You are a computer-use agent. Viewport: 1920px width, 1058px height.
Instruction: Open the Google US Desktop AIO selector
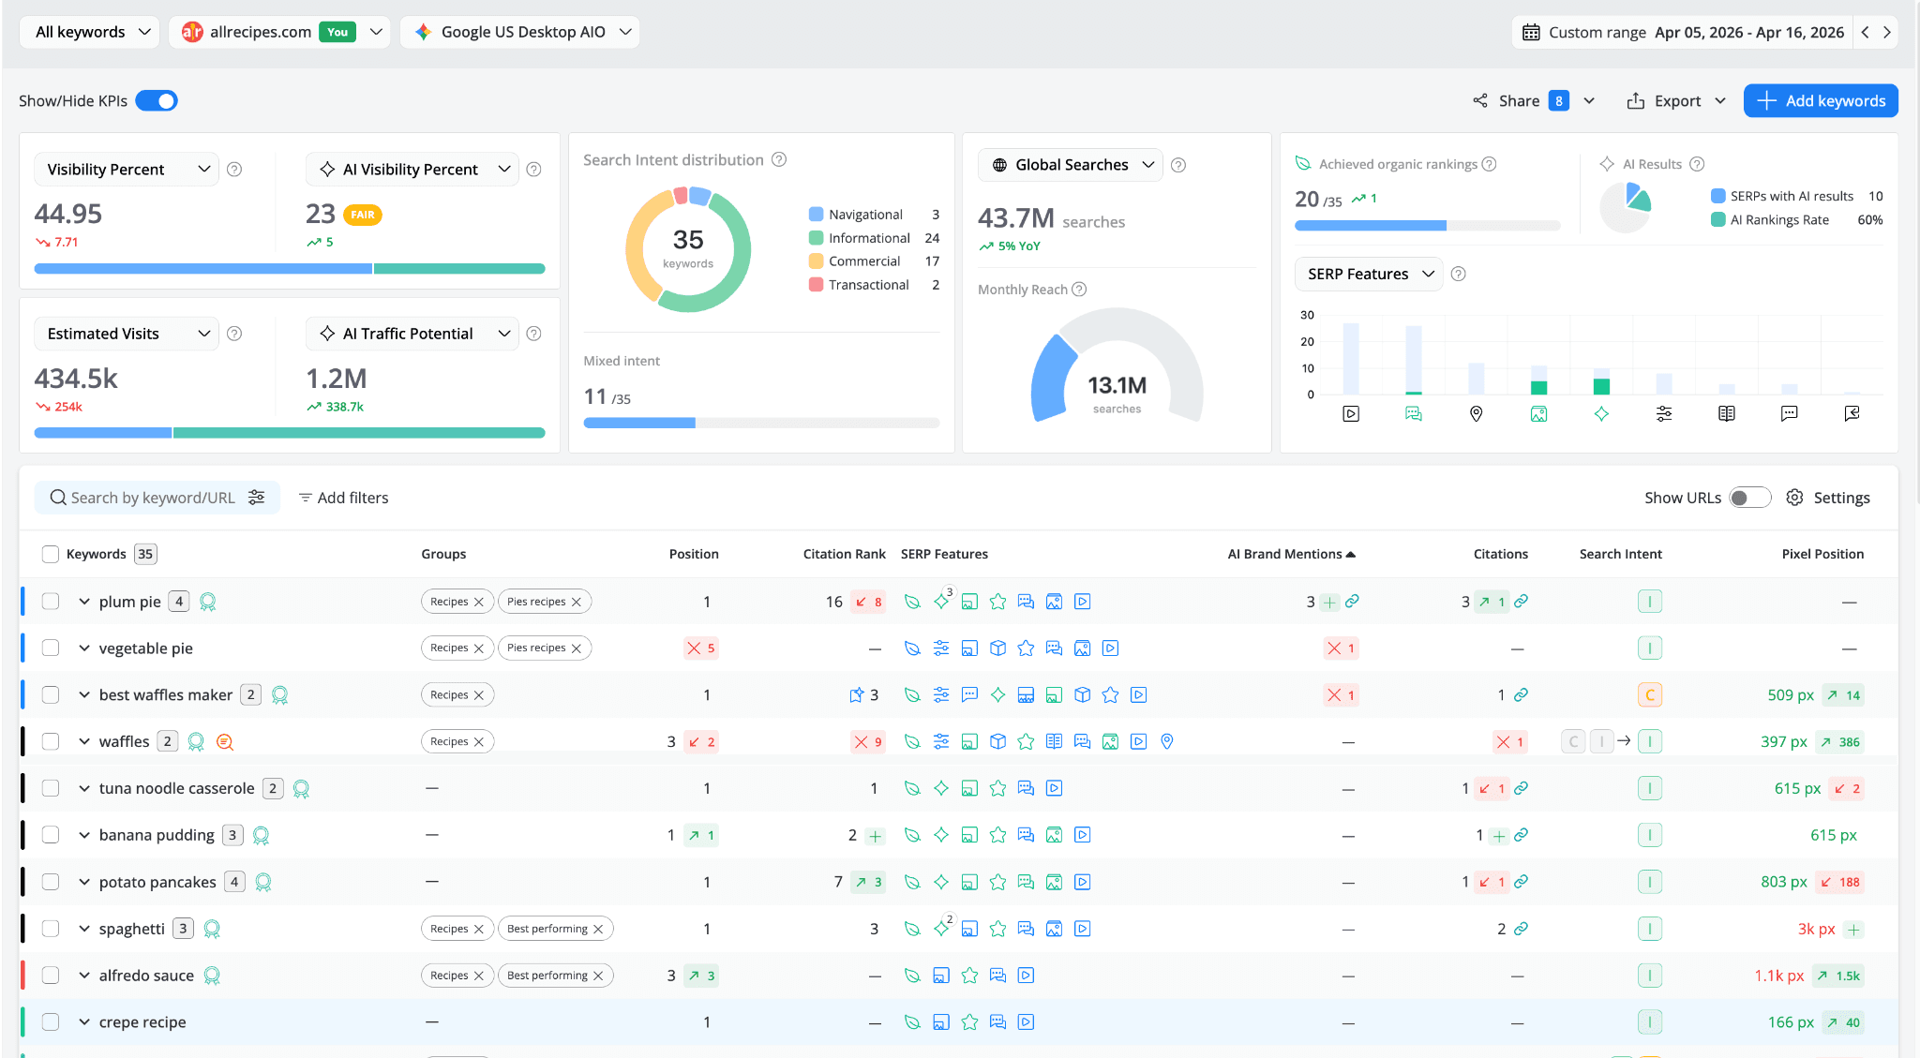tap(520, 31)
